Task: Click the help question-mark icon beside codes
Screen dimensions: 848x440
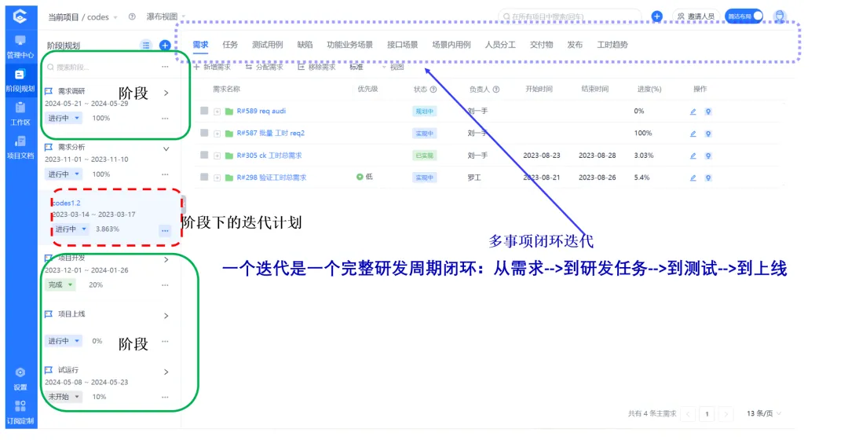Action: click(x=132, y=16)
